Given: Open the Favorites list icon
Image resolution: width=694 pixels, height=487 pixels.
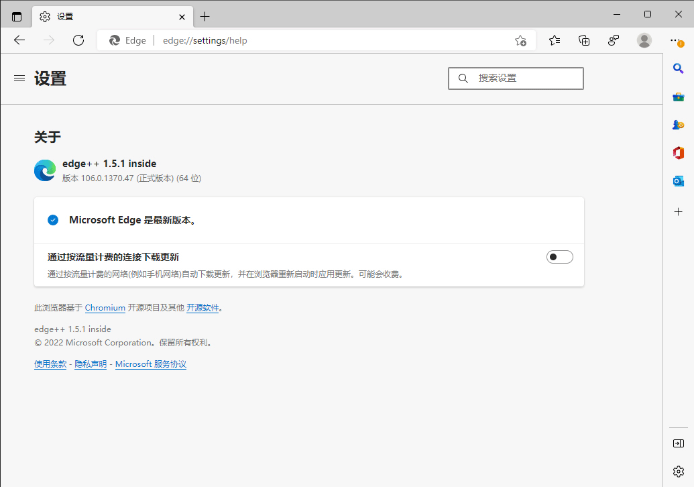Looking at the screenshot, I should pos(554,40).
